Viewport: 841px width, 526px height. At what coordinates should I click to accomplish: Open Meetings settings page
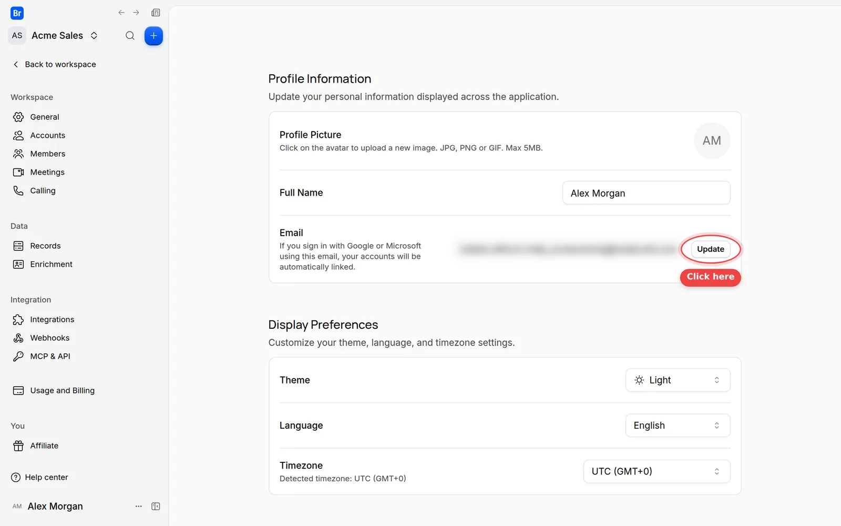click(x=47, y=172)
